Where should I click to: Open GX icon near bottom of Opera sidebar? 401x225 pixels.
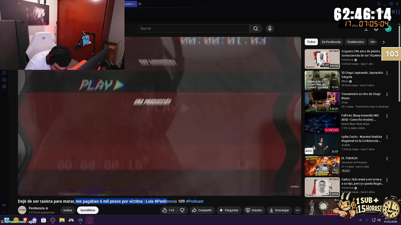point(4,205)
